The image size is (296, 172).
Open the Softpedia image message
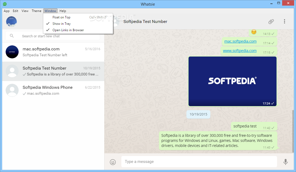(x=232, y=81)
